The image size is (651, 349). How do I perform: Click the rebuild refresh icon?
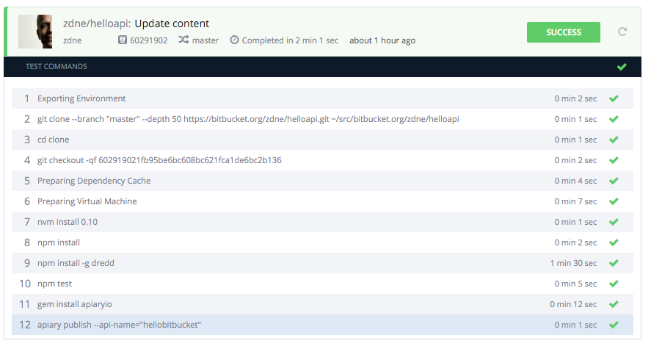622,32
